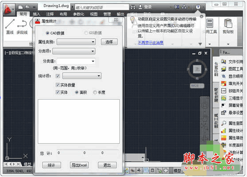Open the 属性类别 dropdown
The height and width of the screenshot is (177, 247).
point(76,42)
